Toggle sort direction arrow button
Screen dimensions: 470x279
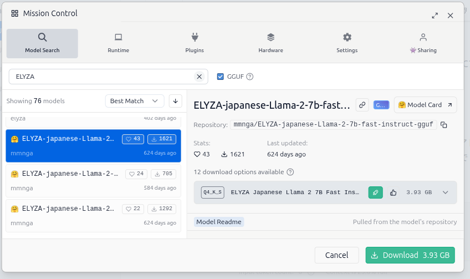pos(176,101)
